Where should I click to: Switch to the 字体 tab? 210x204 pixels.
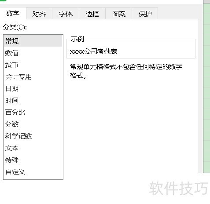pyautogui.click(x=66, y=14)
